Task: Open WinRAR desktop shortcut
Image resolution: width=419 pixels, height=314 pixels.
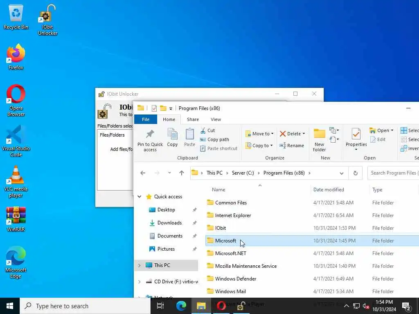Action: 16,219
